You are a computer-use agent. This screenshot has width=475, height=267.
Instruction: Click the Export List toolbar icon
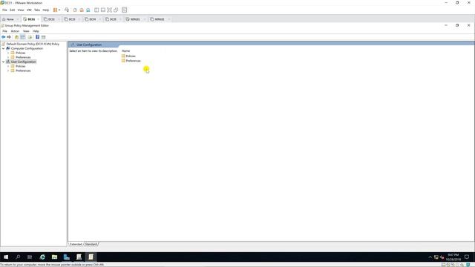pos(30,37)
